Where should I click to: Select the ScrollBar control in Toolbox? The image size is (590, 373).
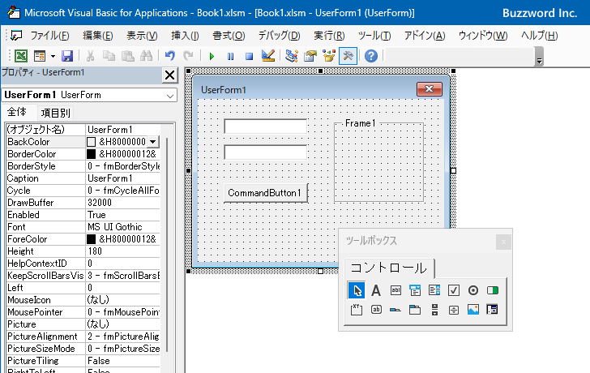click(x=434, y=310)
